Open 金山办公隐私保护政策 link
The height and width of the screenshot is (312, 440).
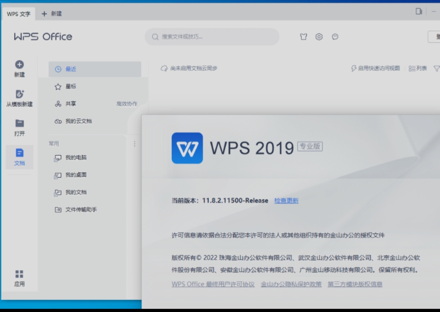pyautogui.click(x=291, y=284)
